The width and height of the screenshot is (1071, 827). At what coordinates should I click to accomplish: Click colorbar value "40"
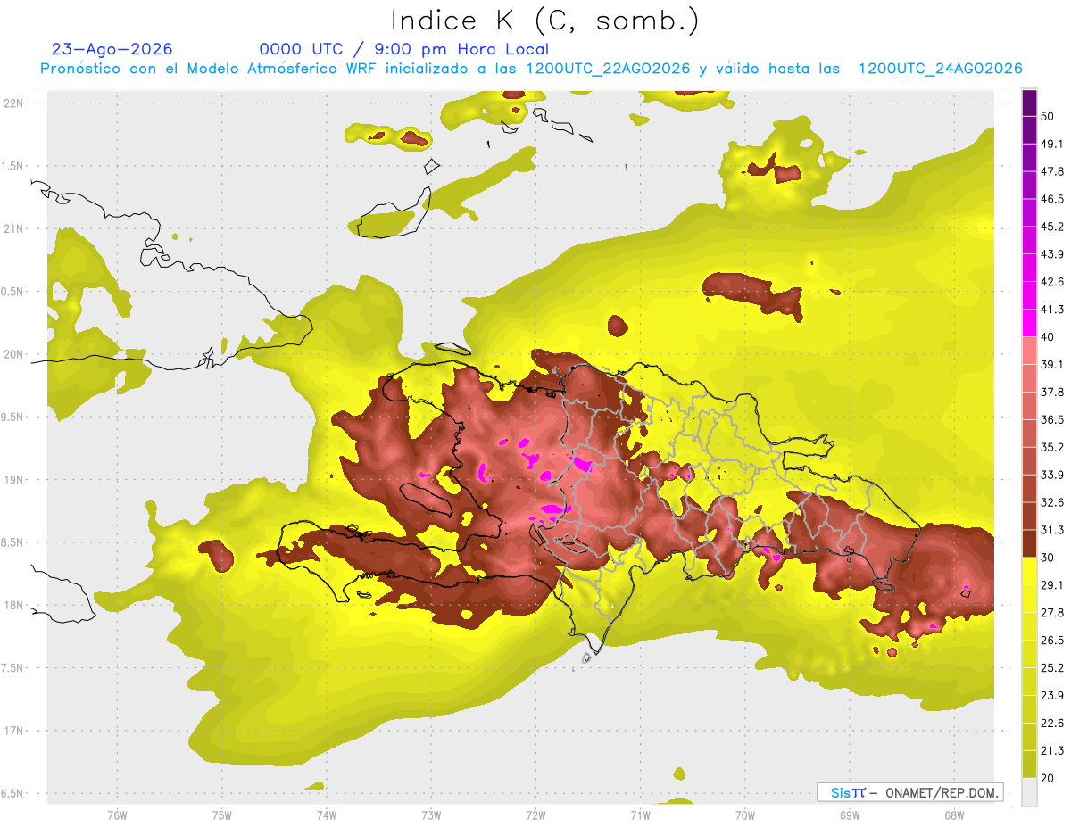pyautogui.click(x=1048, y=337)
